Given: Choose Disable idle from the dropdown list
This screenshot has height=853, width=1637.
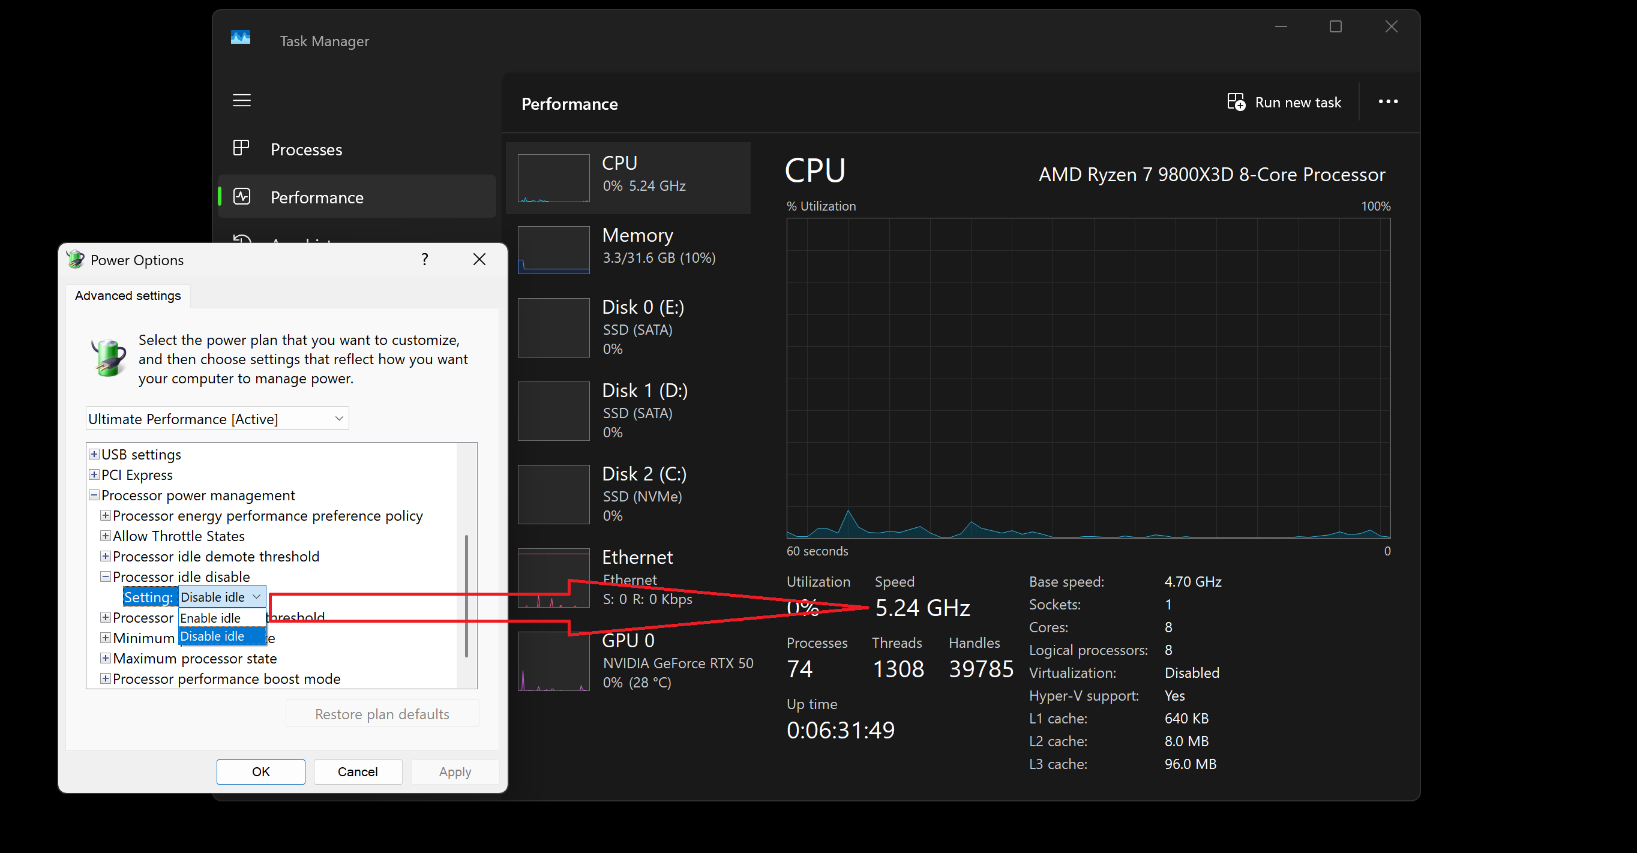Looking at the screenshot, I should [x=222, y=636].
